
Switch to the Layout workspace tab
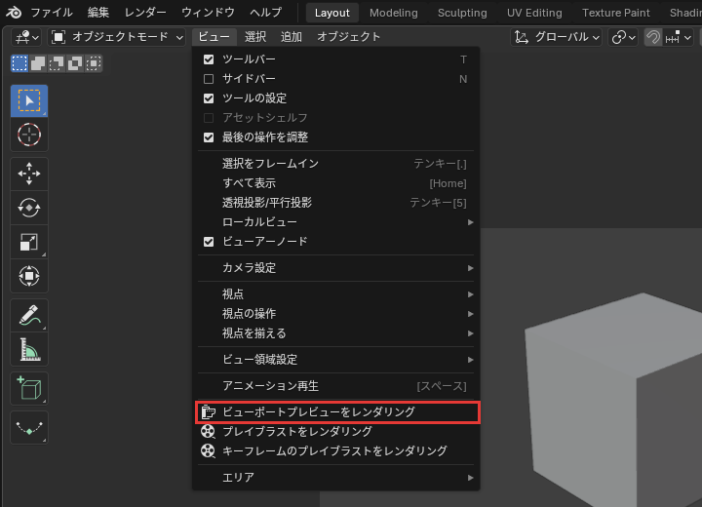pos(332,13)
